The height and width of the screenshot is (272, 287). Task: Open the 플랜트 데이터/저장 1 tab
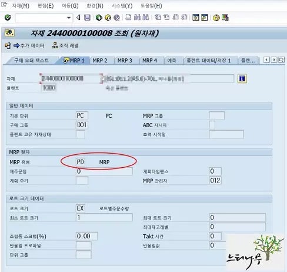(209, 61)
